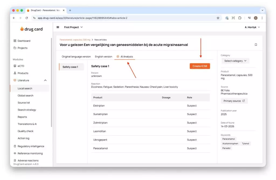This screenshot has width=276, height=180.
Task: Open Chrome three-dot menu
Action: click(x=262, y=18)
